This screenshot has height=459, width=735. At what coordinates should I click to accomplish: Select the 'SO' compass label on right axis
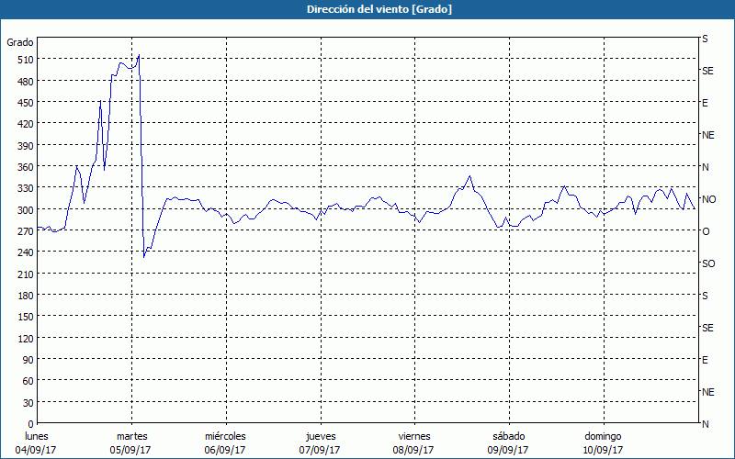click(707, 263)
